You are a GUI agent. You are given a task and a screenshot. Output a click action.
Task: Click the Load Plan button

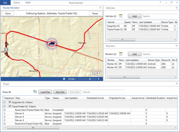tap(45, 92)
